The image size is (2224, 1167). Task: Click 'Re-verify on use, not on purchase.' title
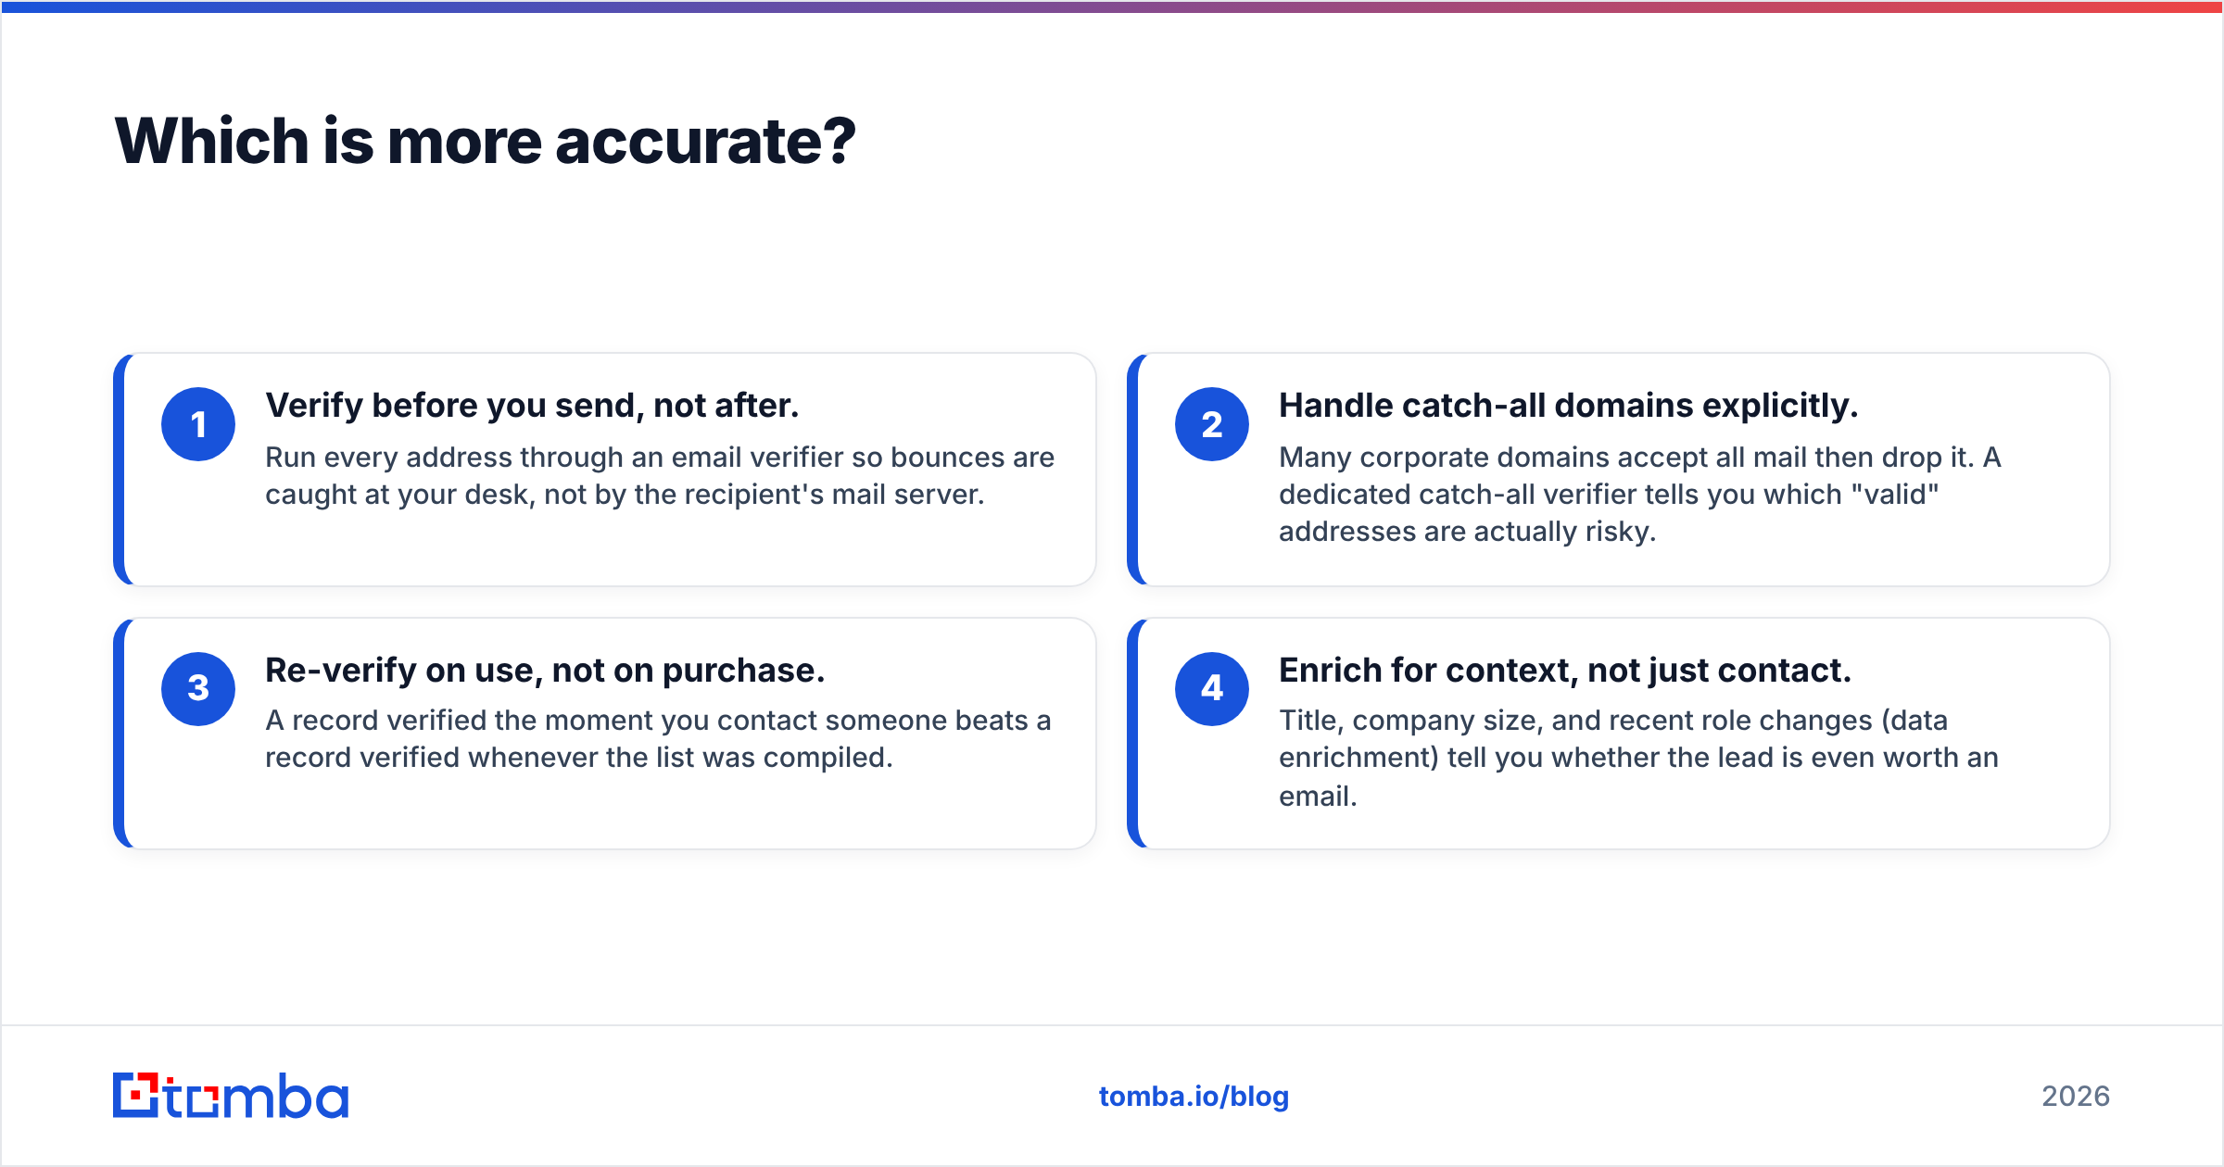click(x=545, y=670)
